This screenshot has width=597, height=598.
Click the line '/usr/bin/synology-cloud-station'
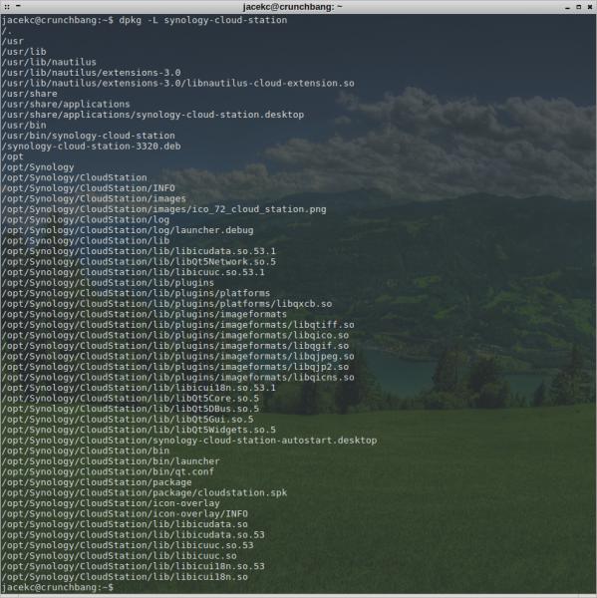pos(89,136)
